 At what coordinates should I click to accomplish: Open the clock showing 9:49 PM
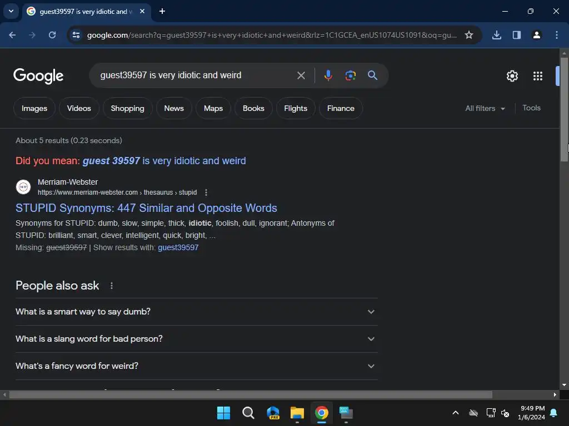(531, 413)
